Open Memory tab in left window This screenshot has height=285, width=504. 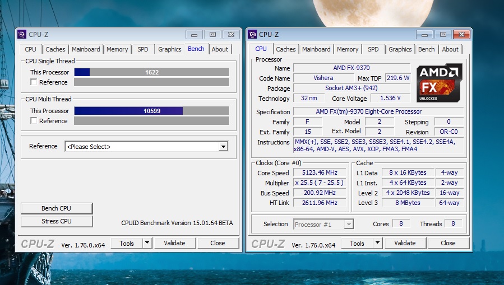point(117,49)
